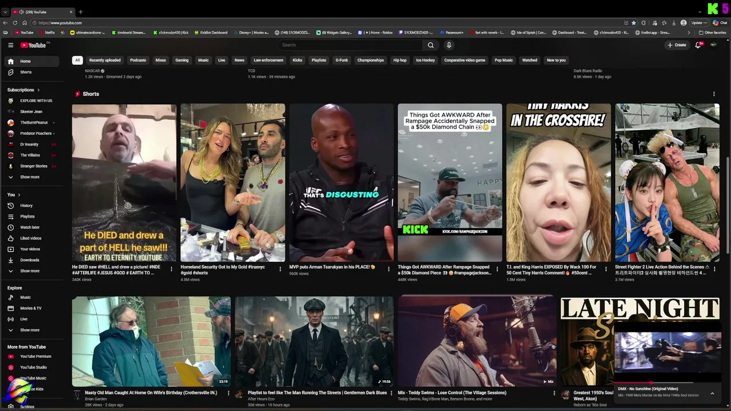Open Shorts in the sidebar
This screenshot has height=411, width=731.
pyautogui.click(x=33, y=72)
